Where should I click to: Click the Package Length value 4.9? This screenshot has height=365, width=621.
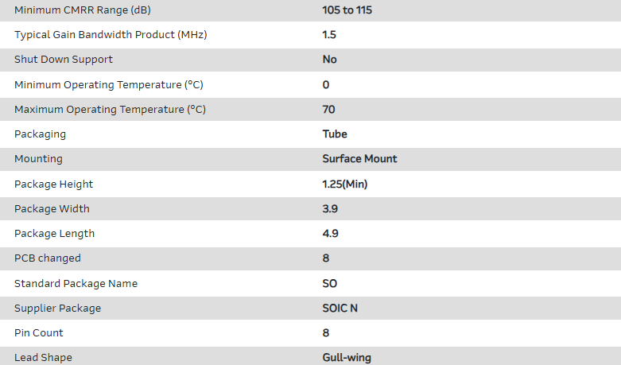pos(329,233)
